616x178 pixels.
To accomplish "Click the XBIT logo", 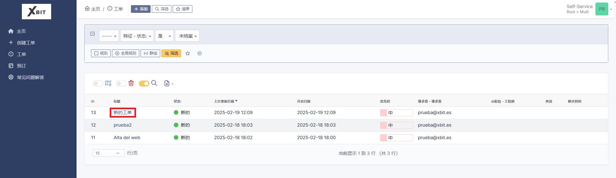I will coord(36,12).
